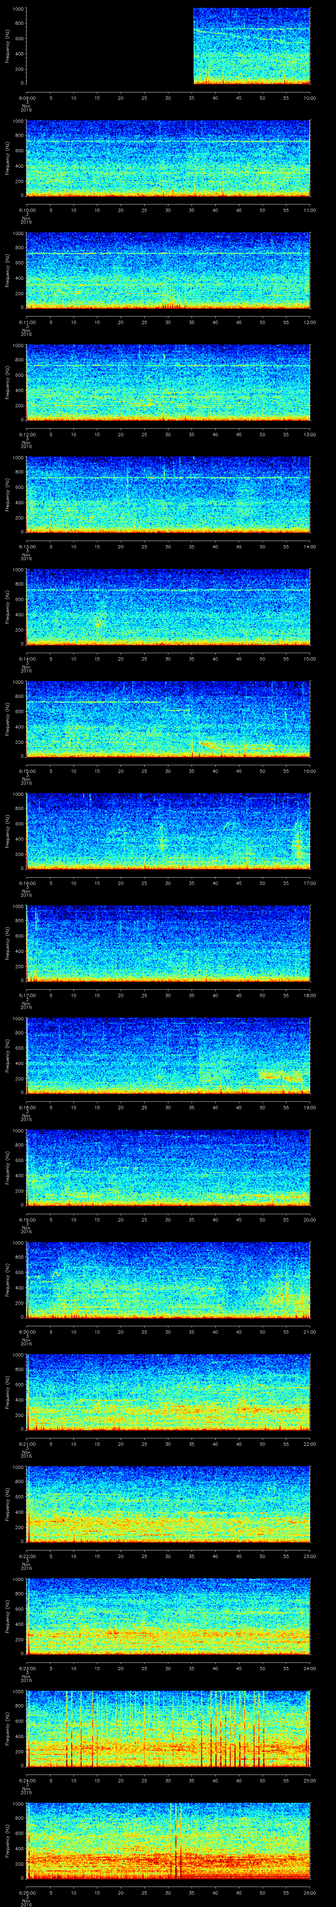Select the spectrogram panel starting at 6:22:00
Screen dimensions: 336x1907
point(168,1504)
